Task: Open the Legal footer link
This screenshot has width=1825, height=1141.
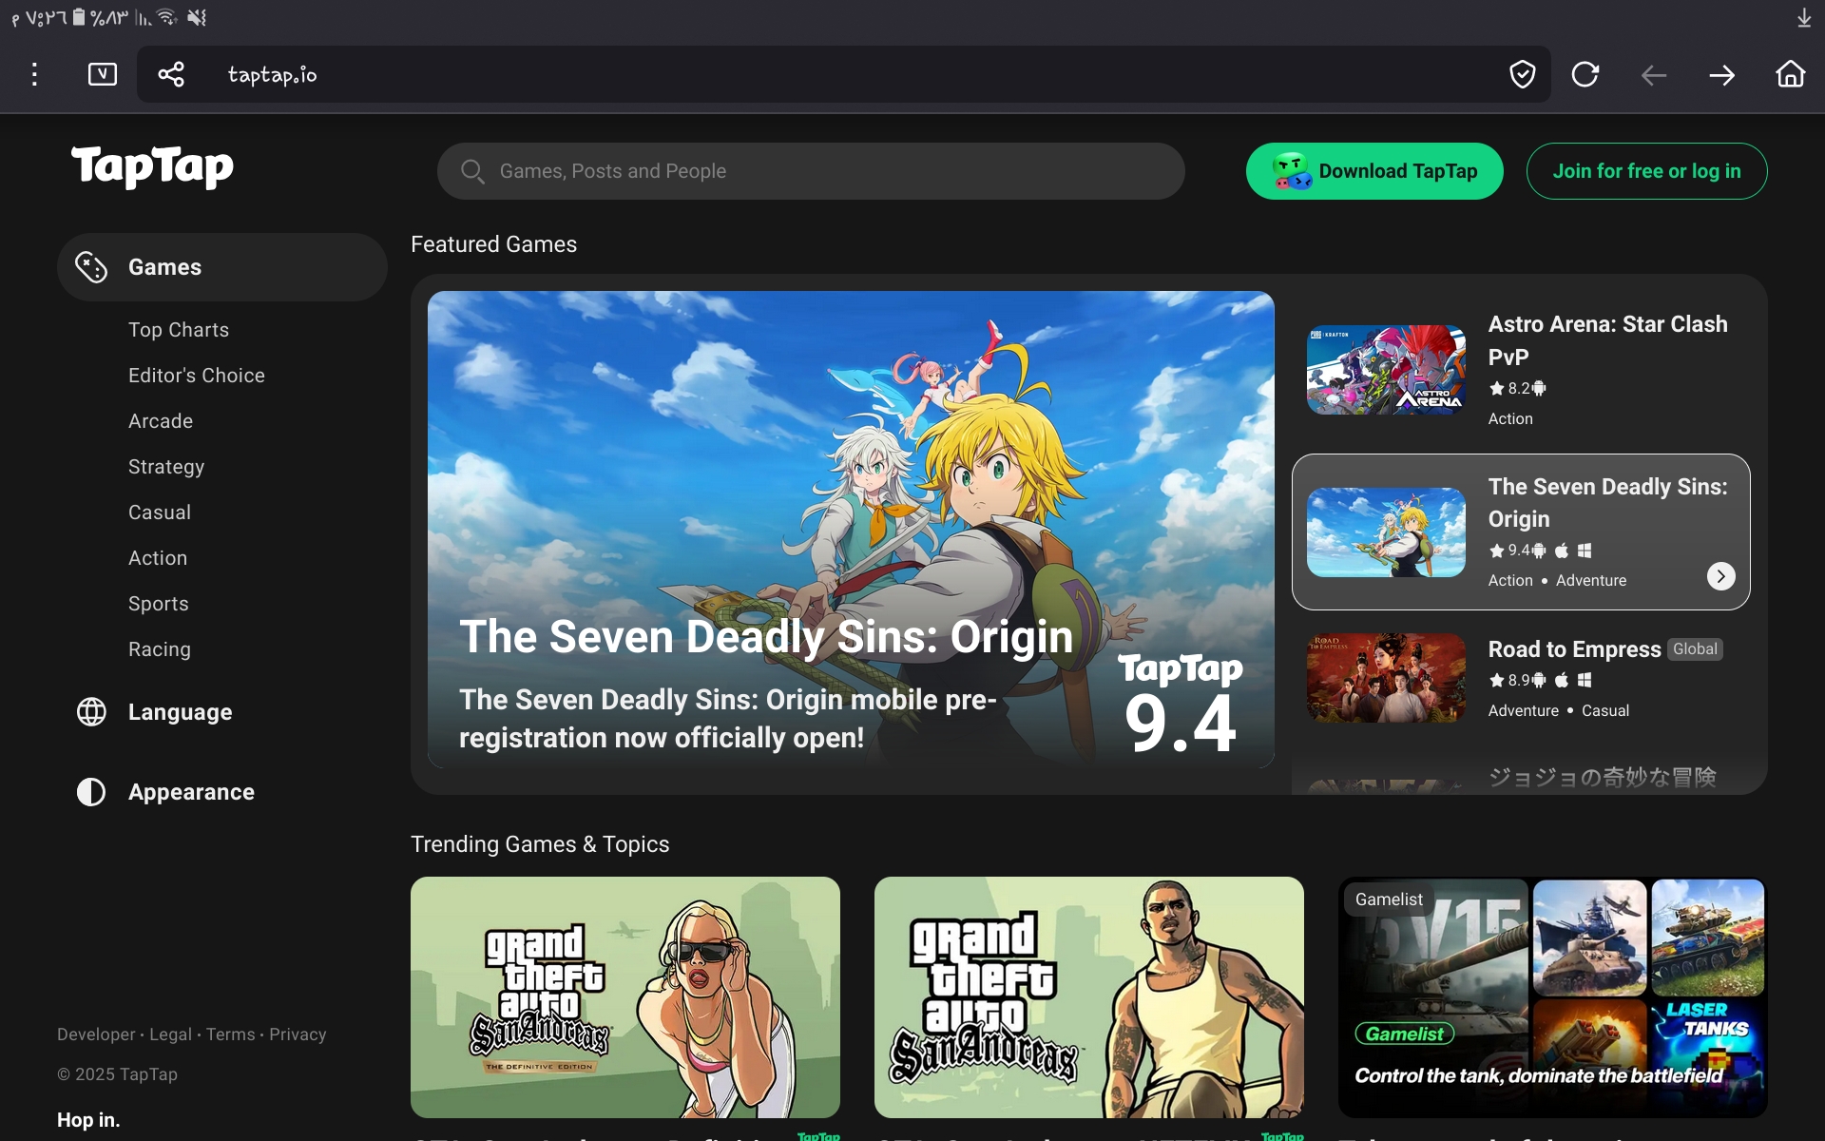Action: tap(170, 1035)
